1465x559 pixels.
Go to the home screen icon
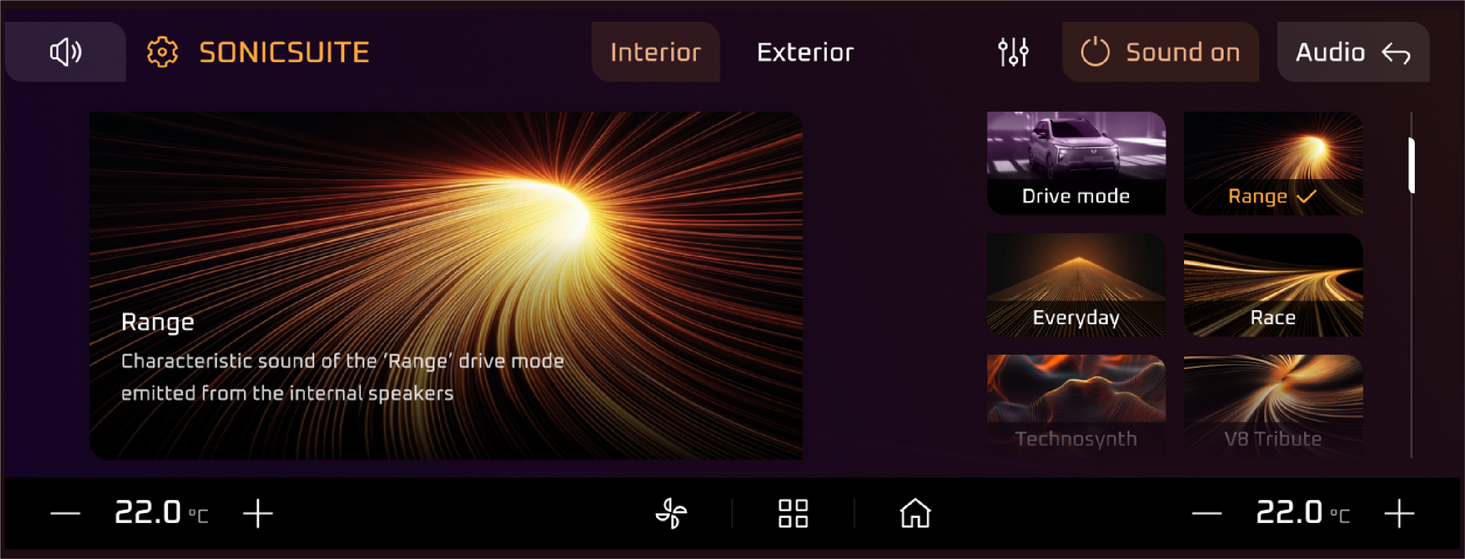pyautogui.click(x=916, y=514)
